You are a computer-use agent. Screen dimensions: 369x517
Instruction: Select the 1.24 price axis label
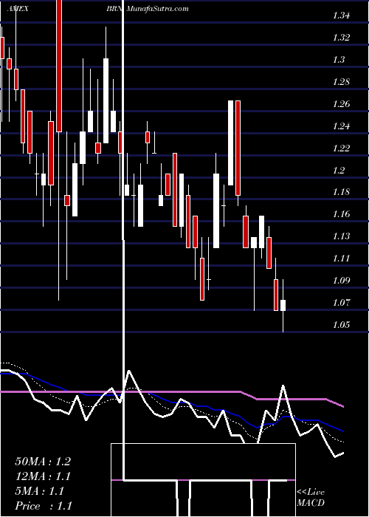tap(341, 126)
